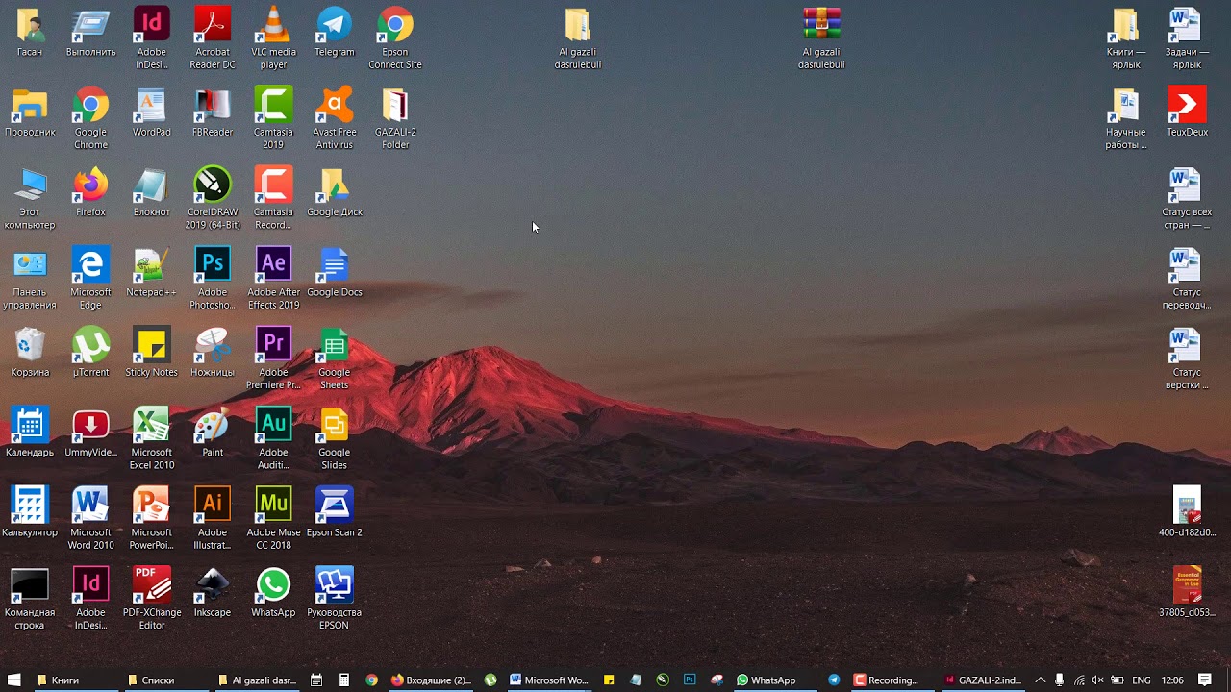
Task: Select the Ножницы snipping tool icon
Action: (213, 353)
